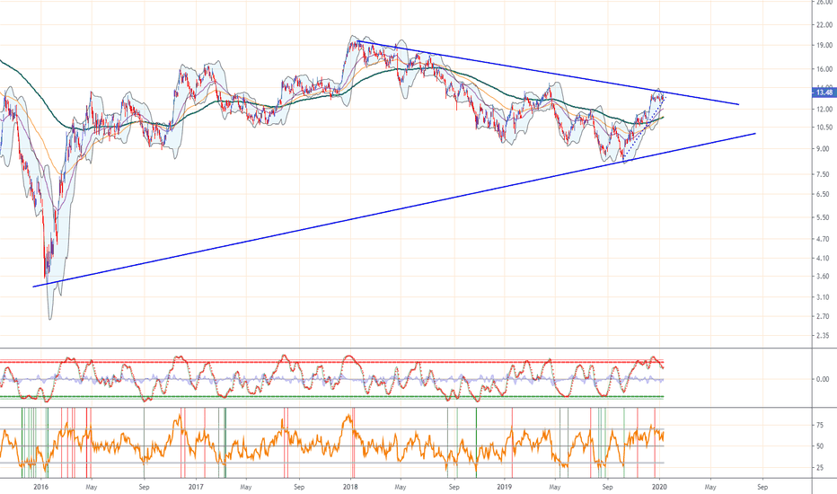
Task: Click the 13.48 current price label
Action: [x=824, y=93]
